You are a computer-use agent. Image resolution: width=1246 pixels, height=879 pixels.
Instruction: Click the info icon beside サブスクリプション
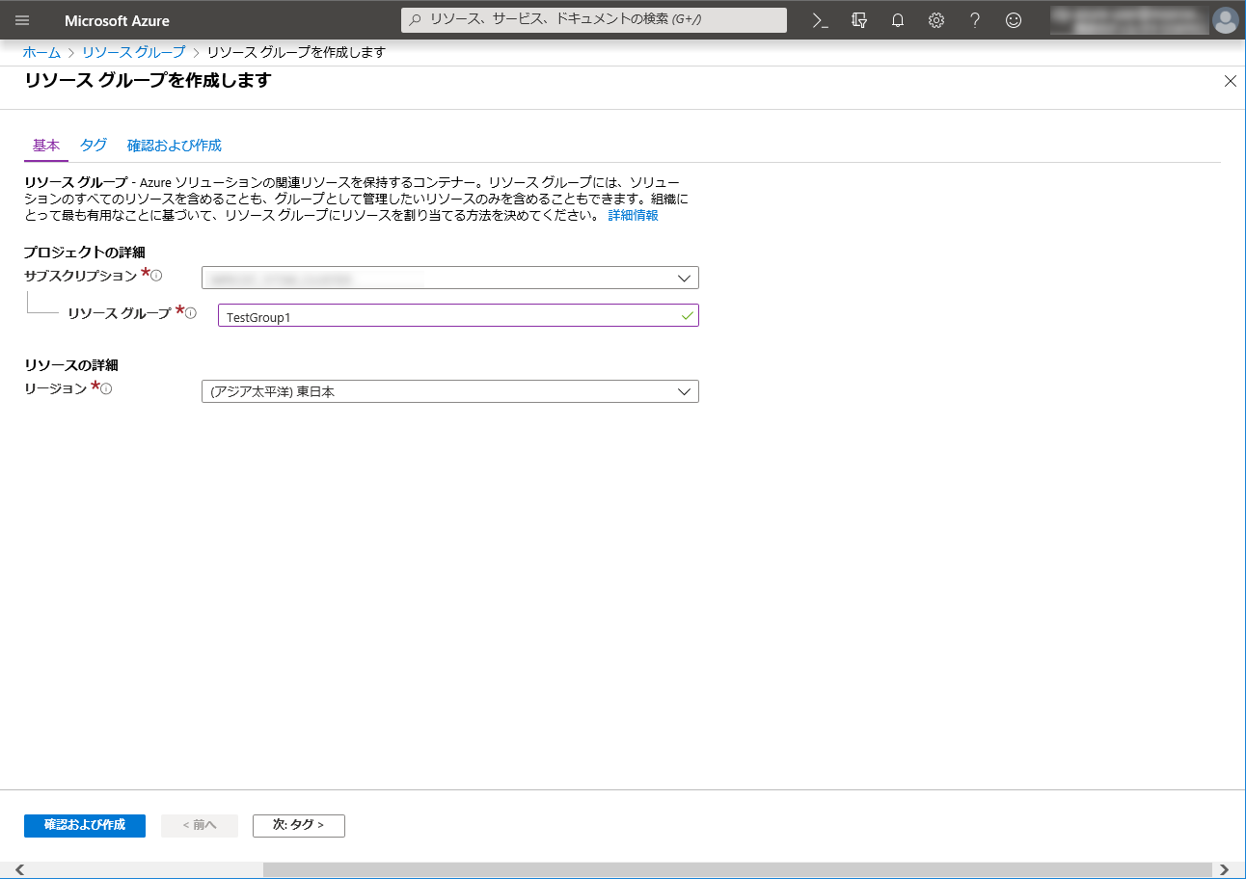click(x=157, y=276)
